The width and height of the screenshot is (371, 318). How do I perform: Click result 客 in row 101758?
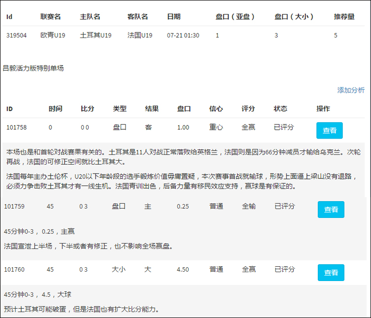pyautogui.click(x=148, y=127)
